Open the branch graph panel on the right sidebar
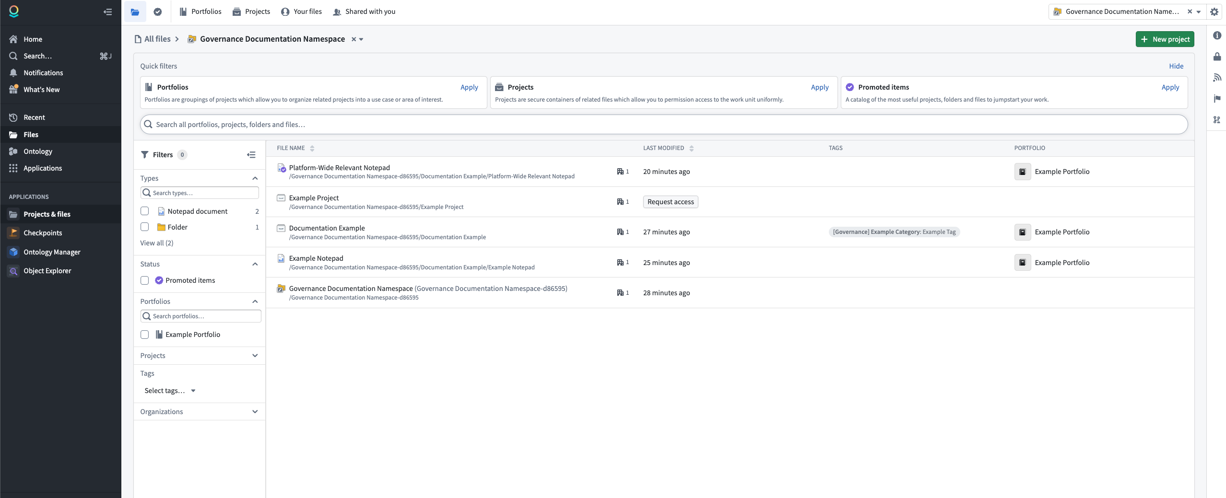This screenshot has width=1226, height=498. point(1217,120)
